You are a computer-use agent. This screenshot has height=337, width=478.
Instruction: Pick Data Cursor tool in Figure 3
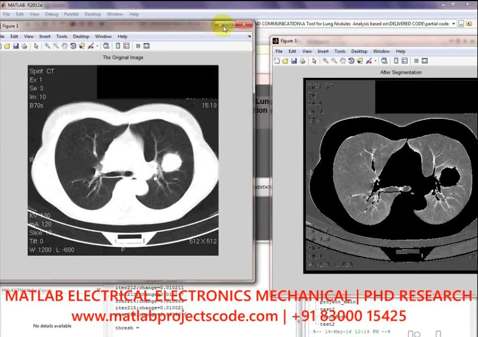(360, 61)
